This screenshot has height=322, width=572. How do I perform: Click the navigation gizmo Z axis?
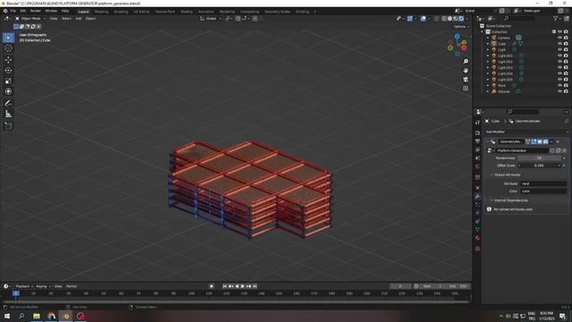tap(457, 36)
